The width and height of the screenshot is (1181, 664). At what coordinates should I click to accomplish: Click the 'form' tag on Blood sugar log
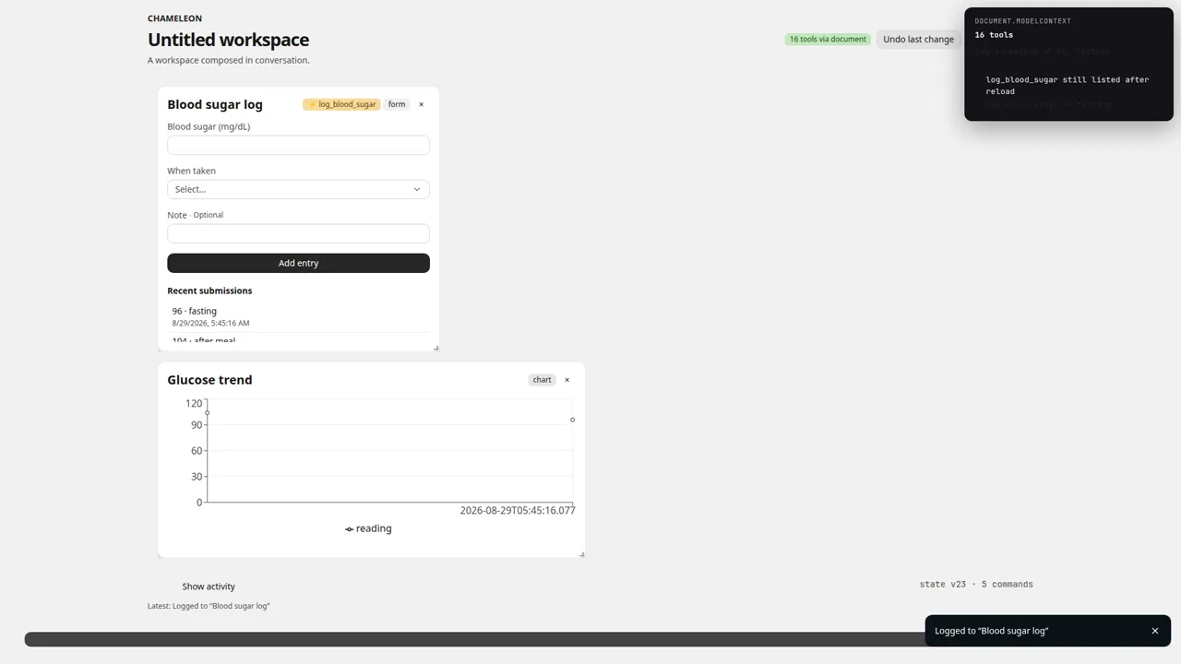click(397, 104)
